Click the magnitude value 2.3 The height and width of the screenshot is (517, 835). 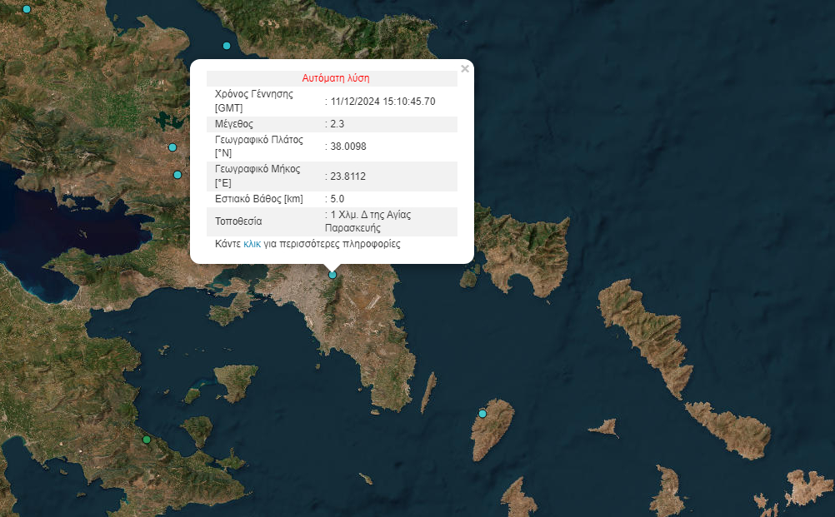[337, 124]
